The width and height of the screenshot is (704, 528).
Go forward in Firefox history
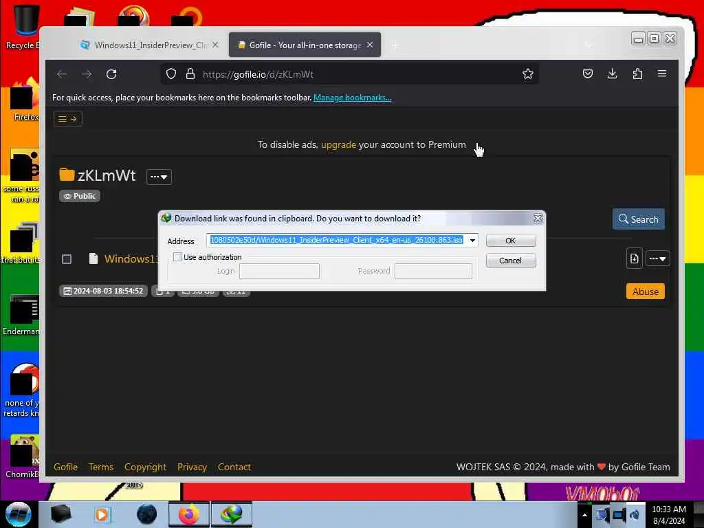tap(87, 74)
